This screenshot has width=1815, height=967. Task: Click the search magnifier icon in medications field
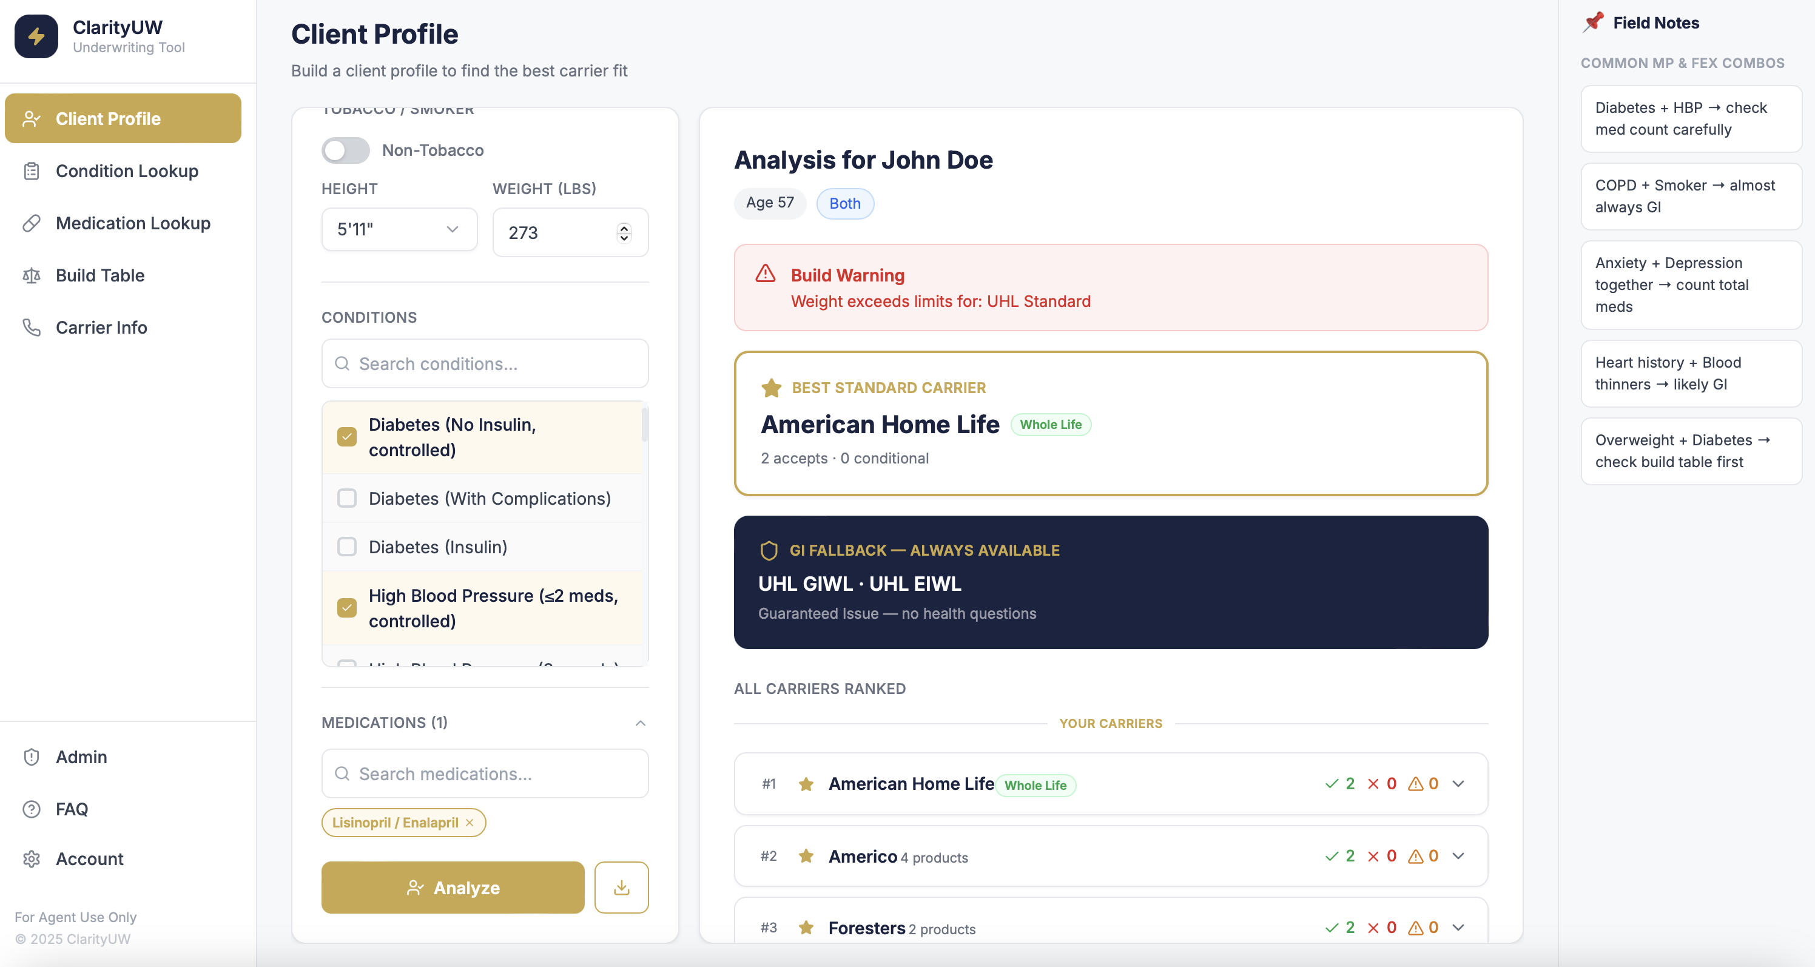coord(342,774)
